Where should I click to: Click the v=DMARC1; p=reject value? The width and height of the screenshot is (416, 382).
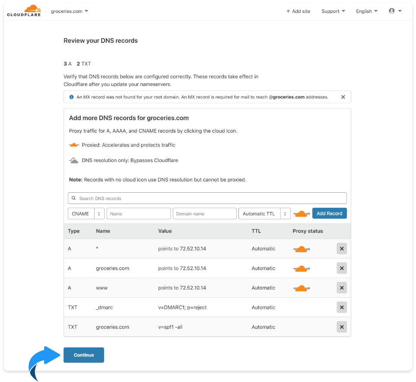[183, 307]
